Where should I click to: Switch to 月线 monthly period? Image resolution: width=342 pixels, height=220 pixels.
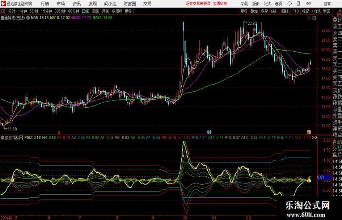pos(106,11)
